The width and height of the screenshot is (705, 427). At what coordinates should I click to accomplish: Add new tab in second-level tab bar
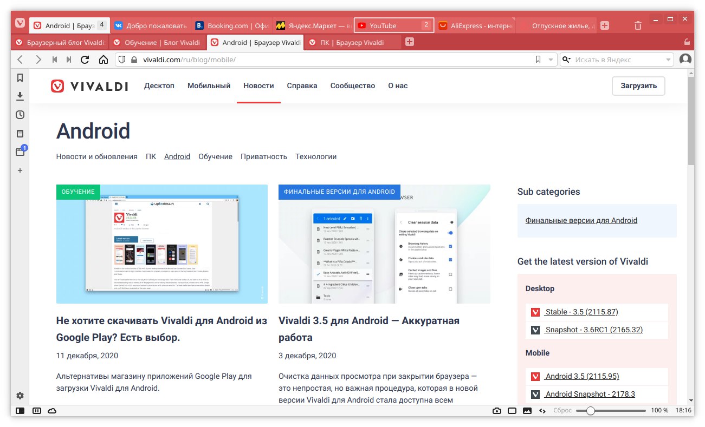click(410, 42)
